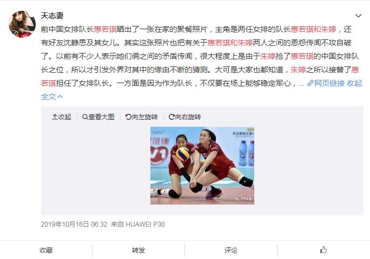Screen dimensions: 370x259
Task: Select the 收藏 tab
Action: point(46,250)
